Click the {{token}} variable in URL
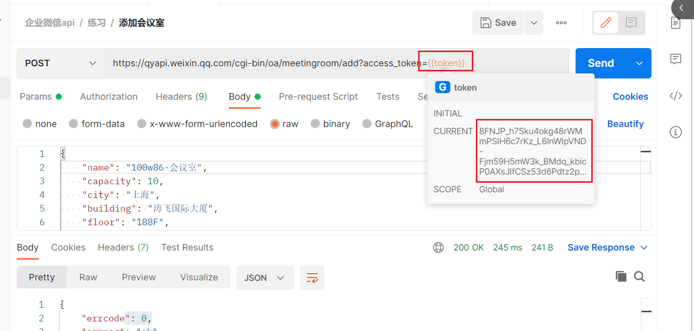Viewport: 694px width, 331px height. [x=446, y=63]
